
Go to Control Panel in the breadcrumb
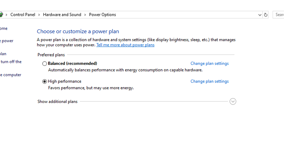click(x=22, y=15)
